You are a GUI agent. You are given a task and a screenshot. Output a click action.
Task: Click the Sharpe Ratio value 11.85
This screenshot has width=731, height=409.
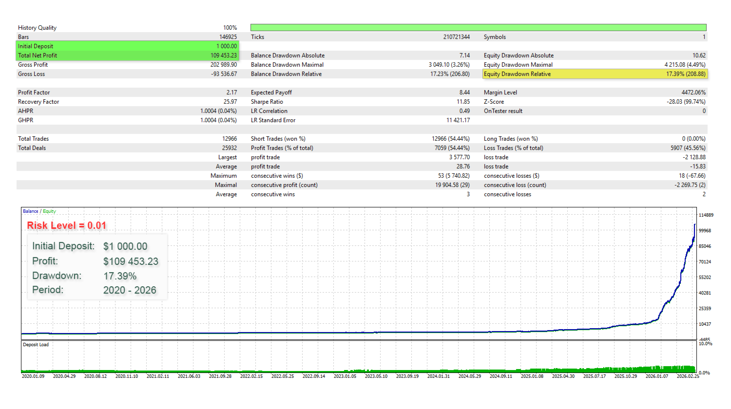click(x=463, y=102)
